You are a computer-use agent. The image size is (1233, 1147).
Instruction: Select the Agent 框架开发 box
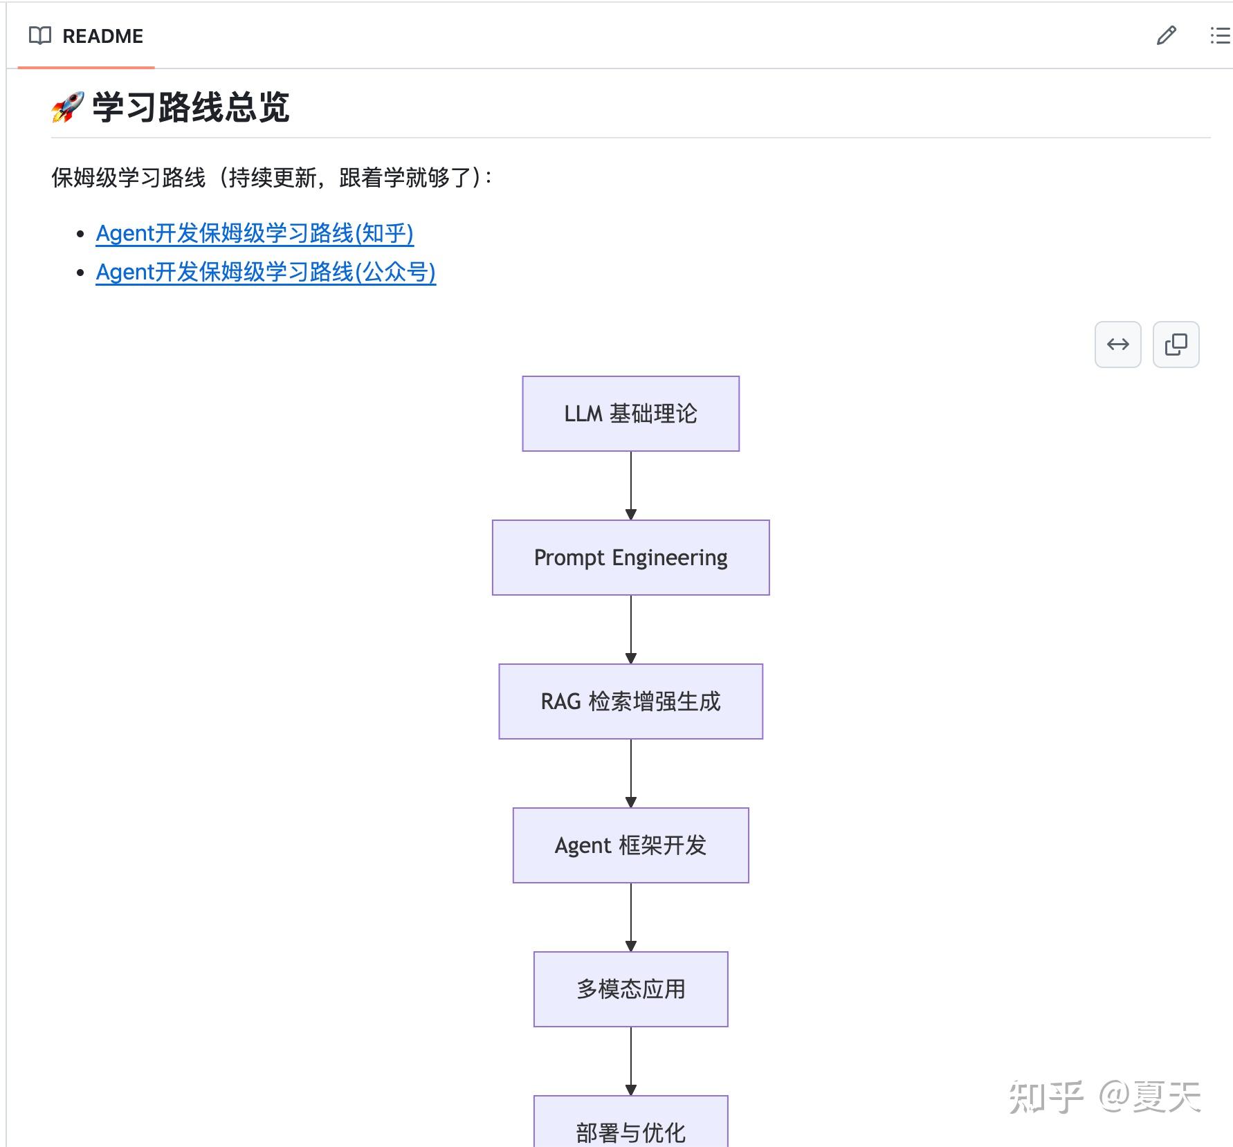coord(630,845)
